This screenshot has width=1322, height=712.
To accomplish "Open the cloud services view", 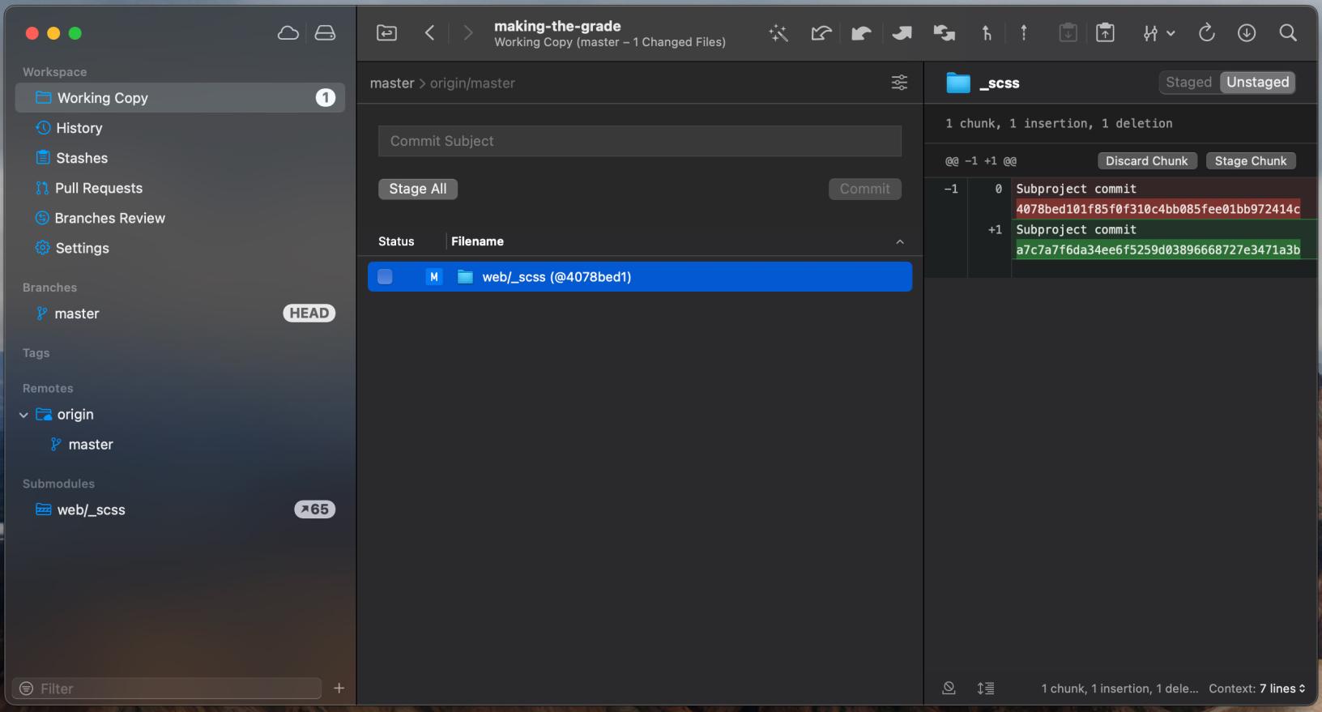I will (288, 33).
